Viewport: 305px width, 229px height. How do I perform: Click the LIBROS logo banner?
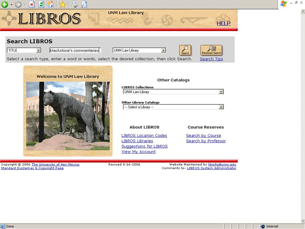click(49, 18)
